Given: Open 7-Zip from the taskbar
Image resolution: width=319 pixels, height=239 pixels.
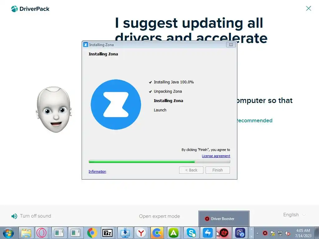Looking at the screenshot, I should click(107, 233).
